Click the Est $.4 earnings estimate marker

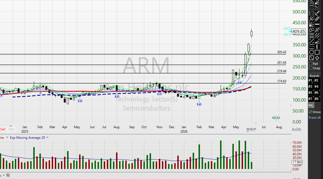pyautogui.click(x=276, y=118)
